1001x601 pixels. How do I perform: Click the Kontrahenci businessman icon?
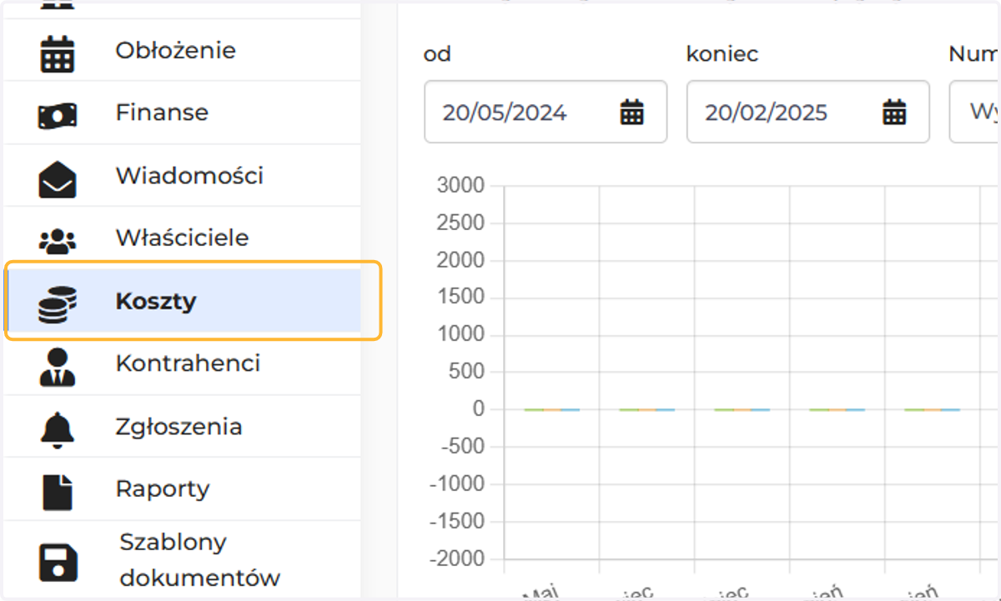pyautogui.click(x=58, y=367)
